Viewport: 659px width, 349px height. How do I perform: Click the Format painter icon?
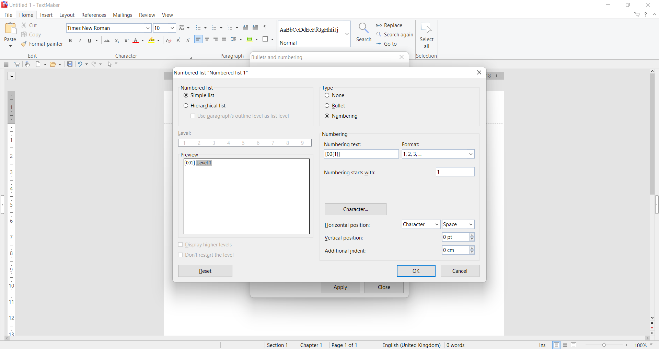pos(24,44)
